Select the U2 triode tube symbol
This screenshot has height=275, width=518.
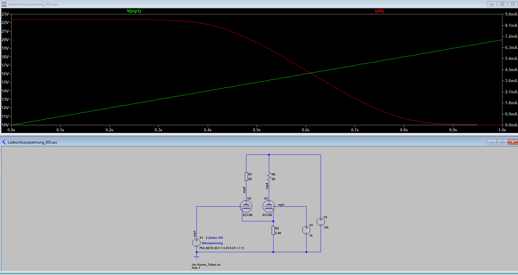point(246,206)
